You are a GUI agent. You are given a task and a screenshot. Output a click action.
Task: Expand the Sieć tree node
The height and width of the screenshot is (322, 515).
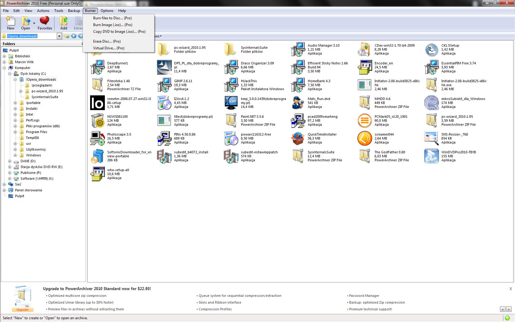4,184
